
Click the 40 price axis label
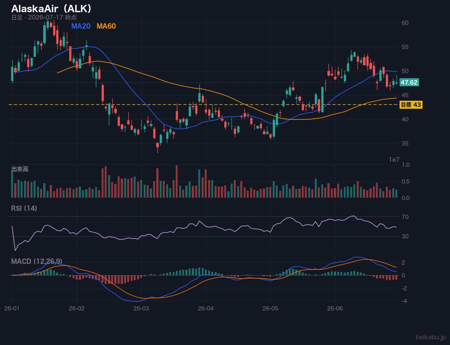pos(405,119)
